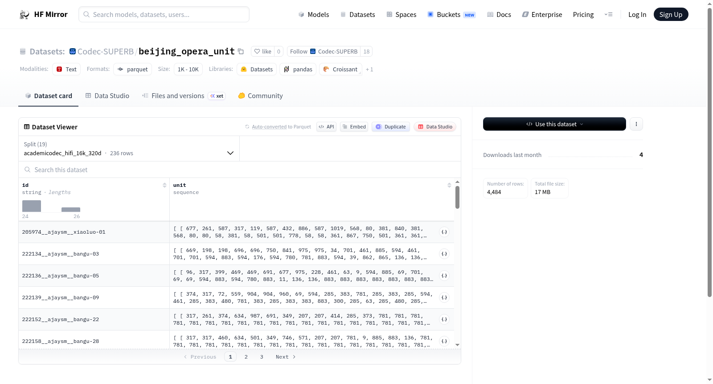The image size is (713, 384).
Task: Select the length 26 histogram bar
Action: (71, 210)
